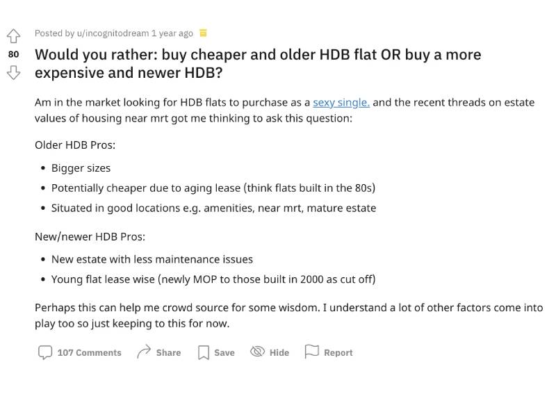Image resolution: width=556 pixels, height=394 pixels.
Task: Click the share arrow icon
Action: (x=144, y=352)
